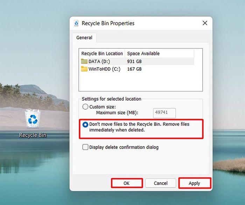245x205 pixels.
Task: Select the DATA (D:) row text
Action: pyautogui.click(x=99, y=61)
